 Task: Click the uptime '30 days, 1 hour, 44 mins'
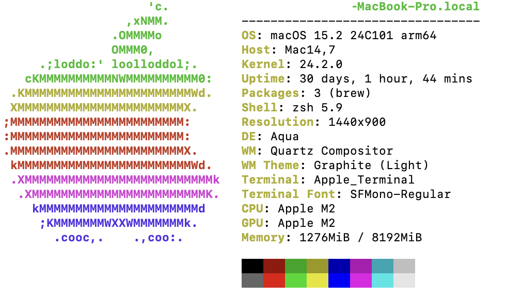pyautogui.click(x=386, y=78)
